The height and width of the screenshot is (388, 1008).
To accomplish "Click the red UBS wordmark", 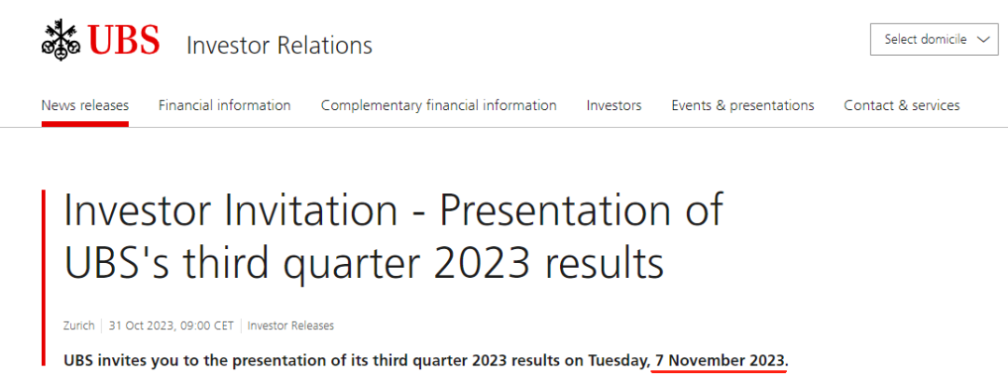I will [x=123, y=40].
